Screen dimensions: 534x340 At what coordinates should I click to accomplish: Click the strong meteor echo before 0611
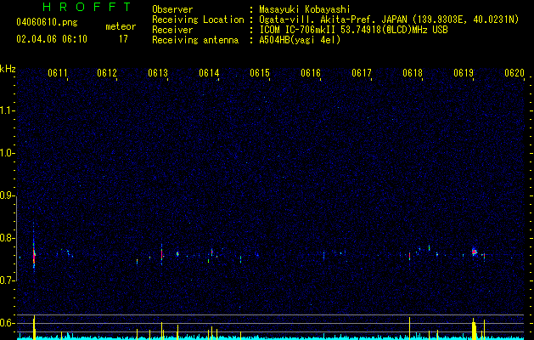tap(34, 254)
